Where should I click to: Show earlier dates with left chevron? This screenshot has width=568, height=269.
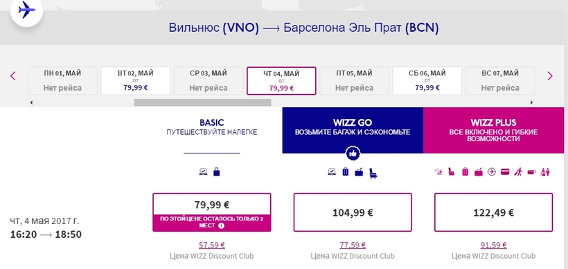click(13, 75)
